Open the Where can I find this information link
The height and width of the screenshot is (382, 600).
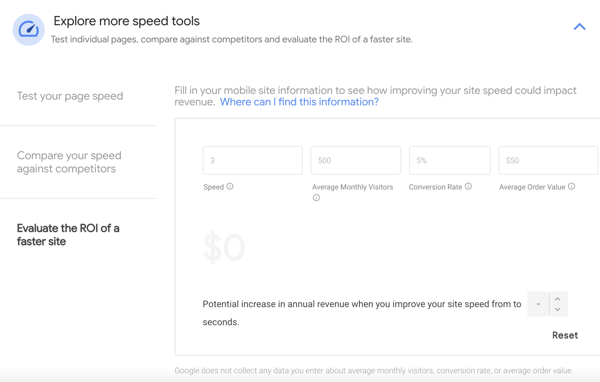(x=299, y=102)
